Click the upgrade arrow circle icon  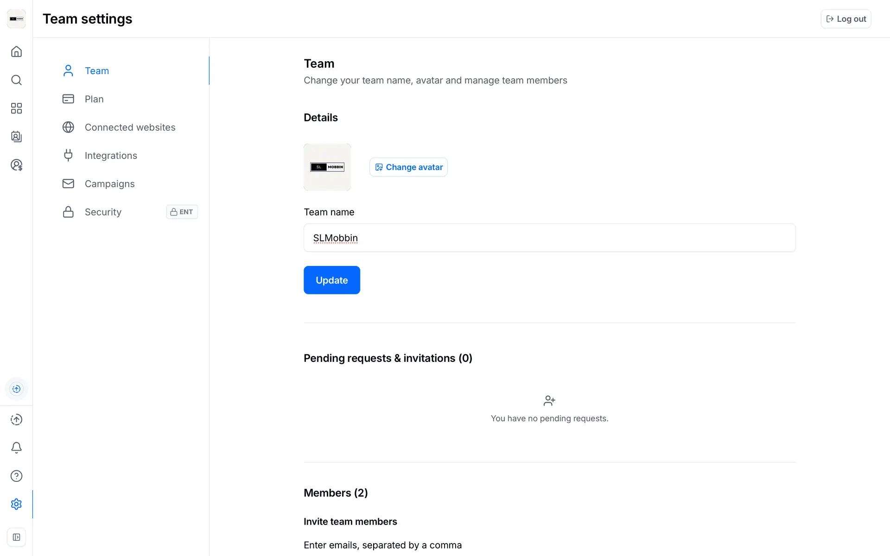pyautogui.click(x=16, y=419)
